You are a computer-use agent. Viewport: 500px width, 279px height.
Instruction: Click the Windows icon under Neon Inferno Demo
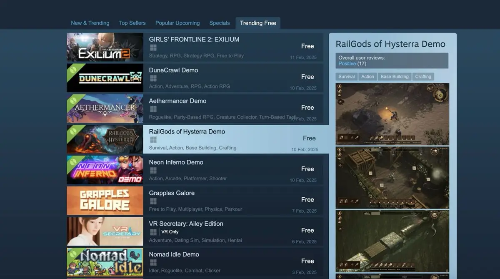[x=153, y=171]
